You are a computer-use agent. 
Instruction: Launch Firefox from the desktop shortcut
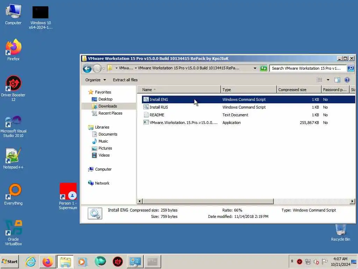[x=13, y=50]
